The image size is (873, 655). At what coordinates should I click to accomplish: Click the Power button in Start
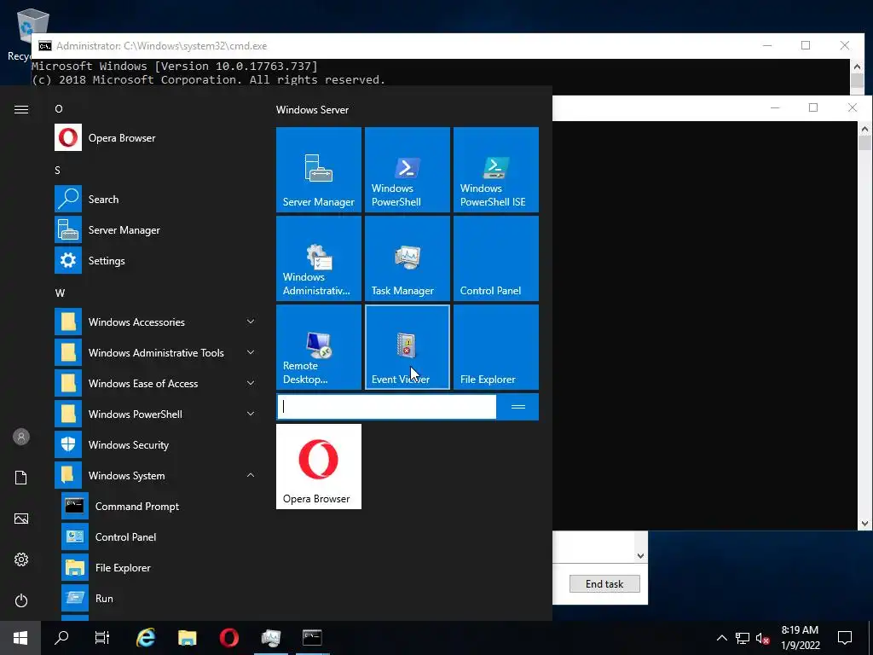[x=21, y=600]
